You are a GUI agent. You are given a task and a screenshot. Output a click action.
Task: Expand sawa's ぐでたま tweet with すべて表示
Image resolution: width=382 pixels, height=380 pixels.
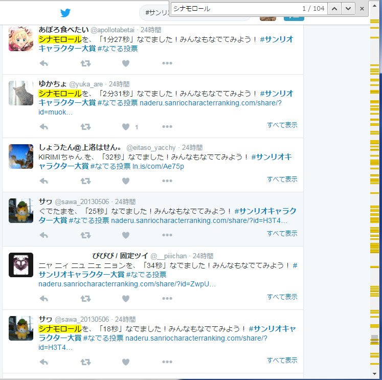[x=282, y=234]
